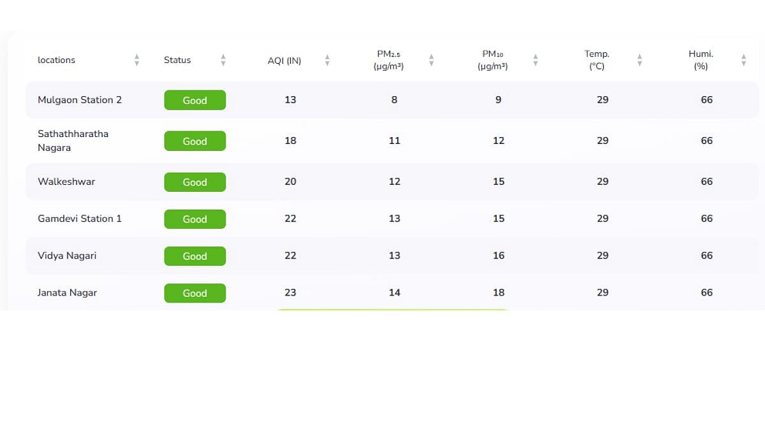Viewport: 765px width, 430px height.
Task: Click Good badge in Gamdevi Station 1 row
Action: click(195, 219)
